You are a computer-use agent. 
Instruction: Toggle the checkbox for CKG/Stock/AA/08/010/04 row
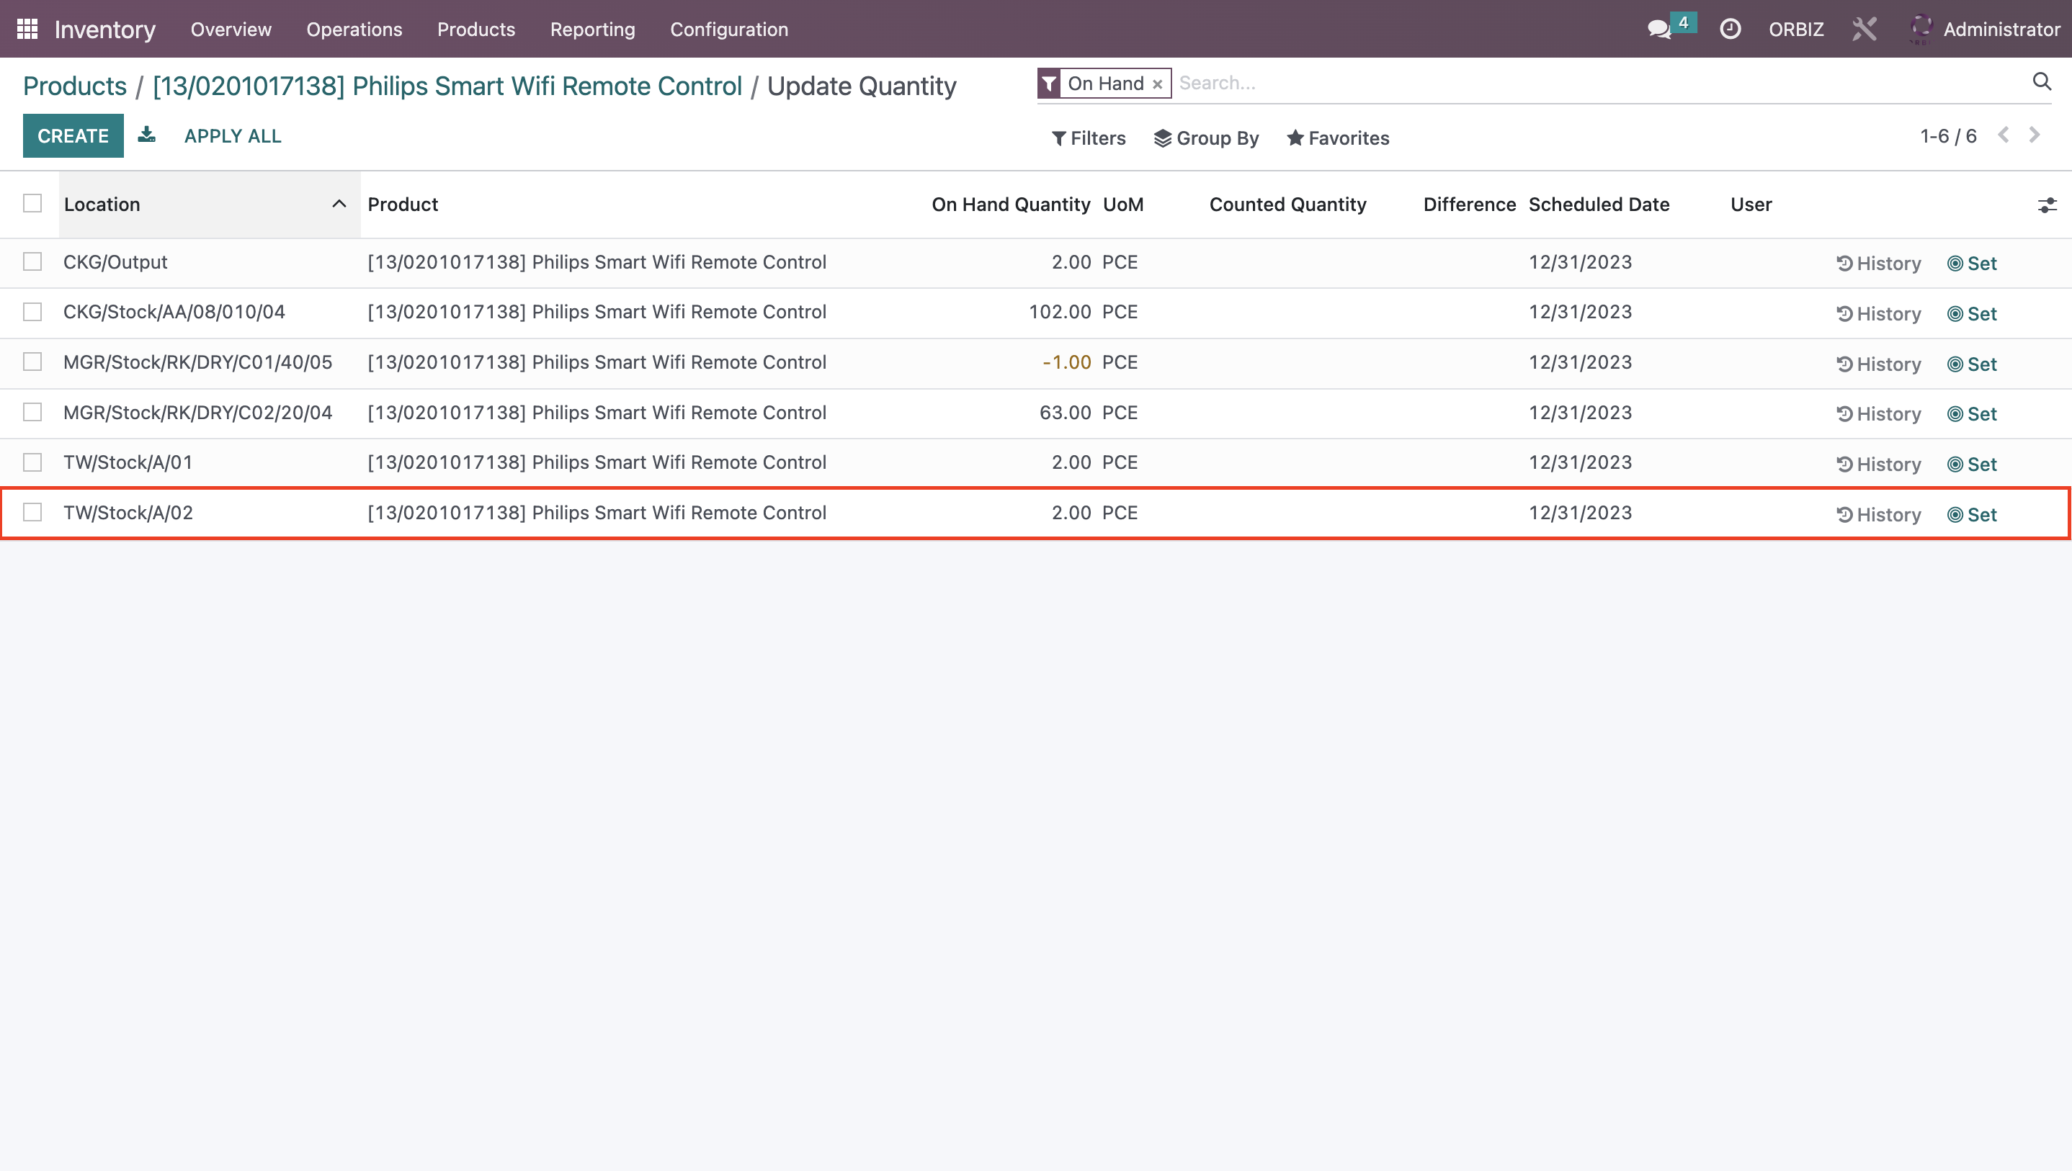32,312
